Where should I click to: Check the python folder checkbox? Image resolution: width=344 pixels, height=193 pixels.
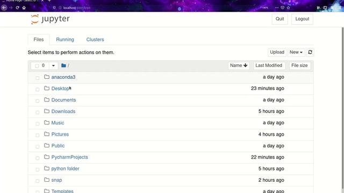pyautogui.click(x=37, y=169)
